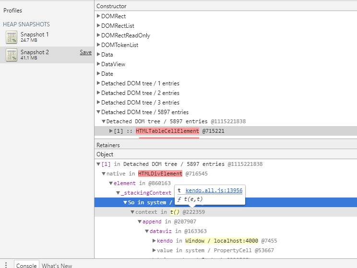Collapse top-level Detached DOM tree / 5897 entries
This screenshot has height=268, width=357.
click(x=98, y=112)
